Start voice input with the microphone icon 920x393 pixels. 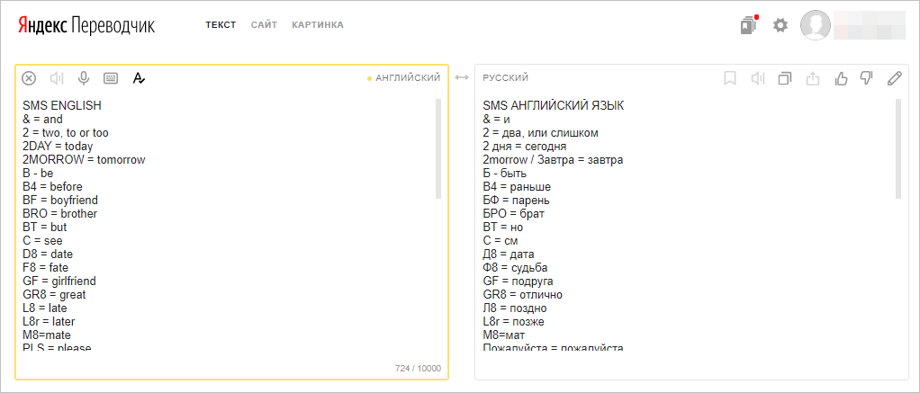coord(84,78)
